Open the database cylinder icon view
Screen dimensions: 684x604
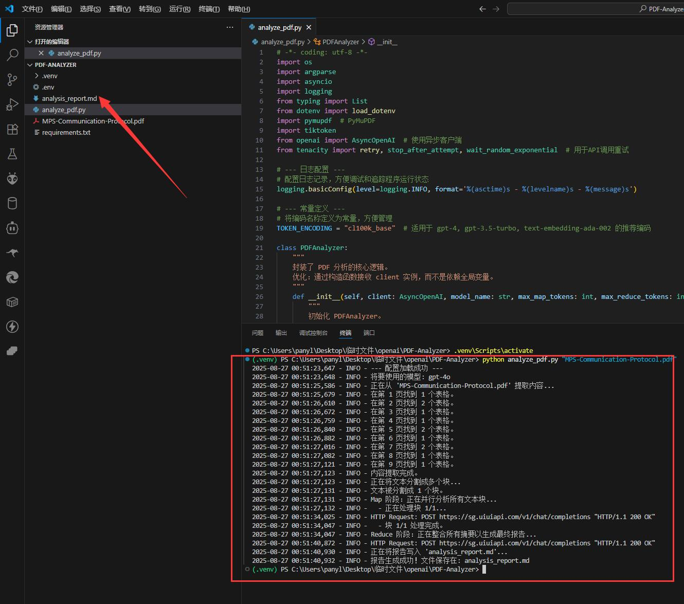(x=12, y=203)
